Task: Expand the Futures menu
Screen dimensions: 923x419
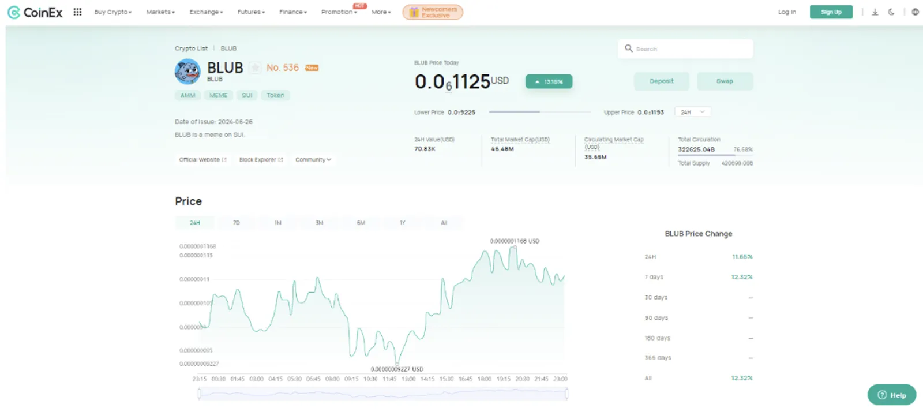Action: pos(251,12)
